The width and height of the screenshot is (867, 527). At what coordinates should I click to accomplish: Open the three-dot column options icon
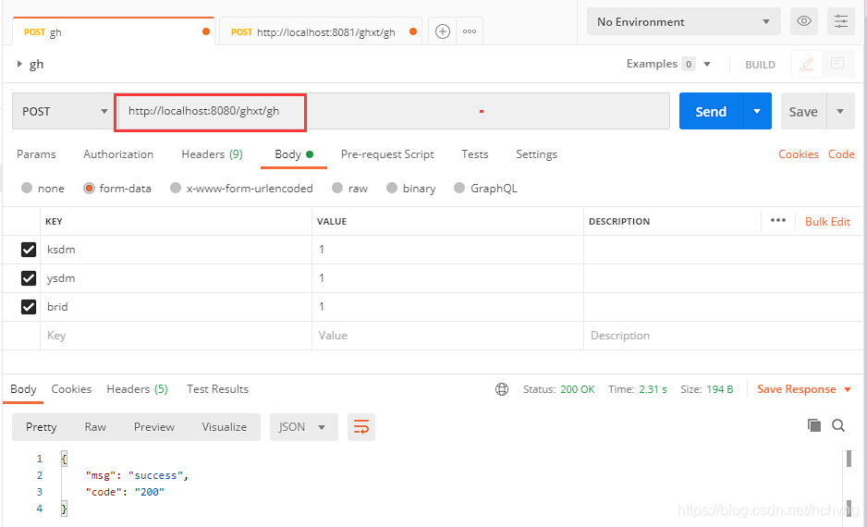pyautogui.click(x=777, y=221)
